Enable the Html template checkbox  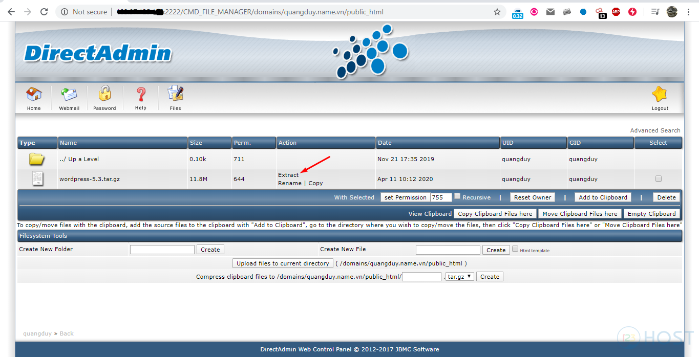[515, 249]
